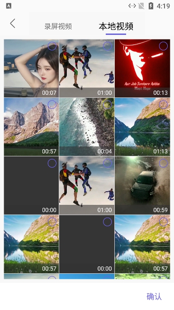Click the 01:13 duration label
This screenshot has width=174, height=310.
(160, 151)
